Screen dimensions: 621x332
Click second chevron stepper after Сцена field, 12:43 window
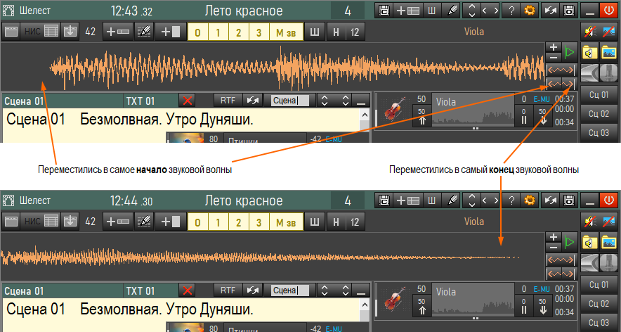[x=346, y=101]
